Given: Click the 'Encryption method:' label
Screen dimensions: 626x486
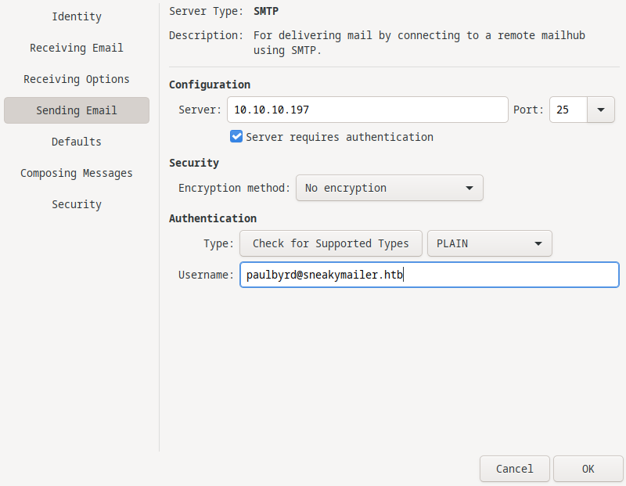Looking at the screenshot, I should 235,188.
